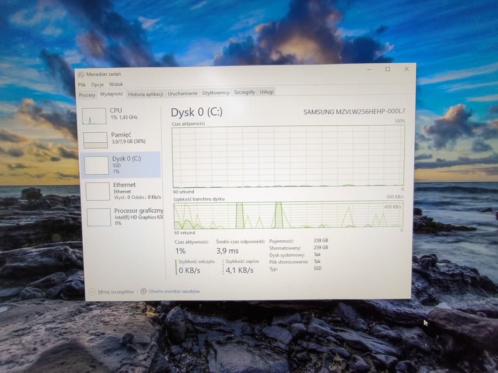The image size is (498, 373).
Task: Select the Ethernet performance item
Action: [x=122, y=191]
